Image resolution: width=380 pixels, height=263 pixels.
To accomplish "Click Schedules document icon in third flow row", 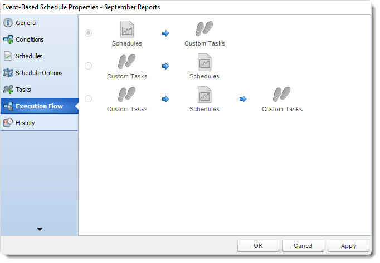I will pos(204,95).
